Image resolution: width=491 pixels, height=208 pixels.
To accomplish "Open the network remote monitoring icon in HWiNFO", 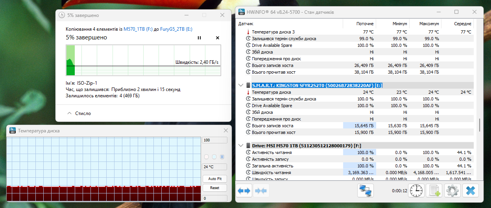I will (365, 191).
